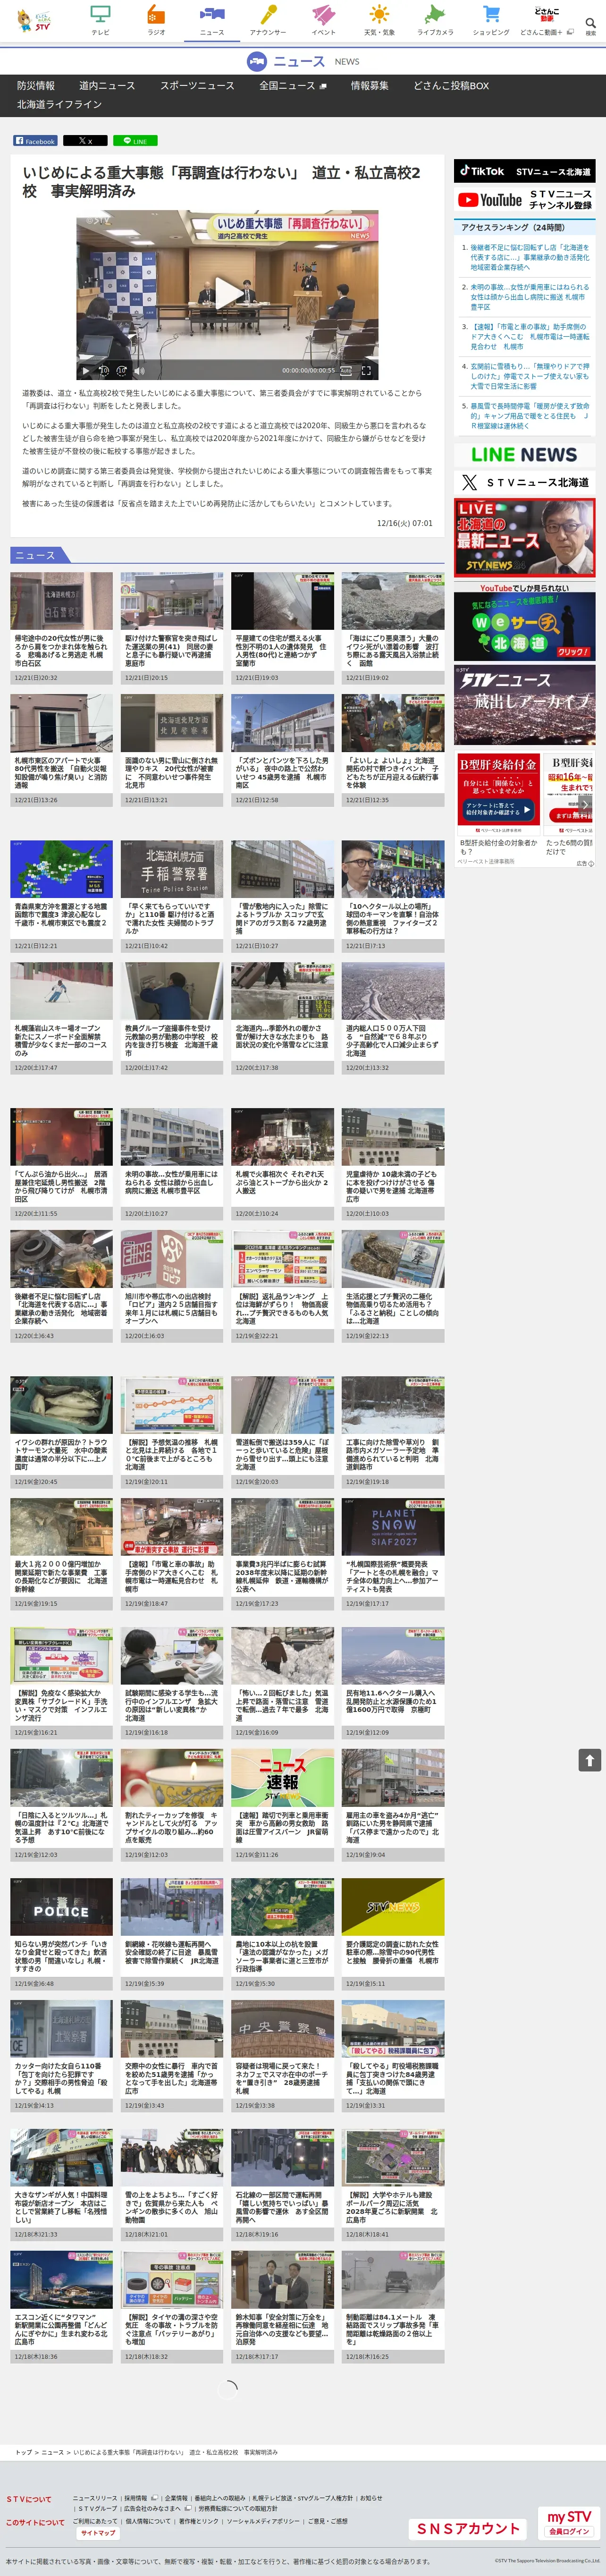Open the 全国ニュース menu item
Screen dimensions: 606x2576
pos(292,85)
